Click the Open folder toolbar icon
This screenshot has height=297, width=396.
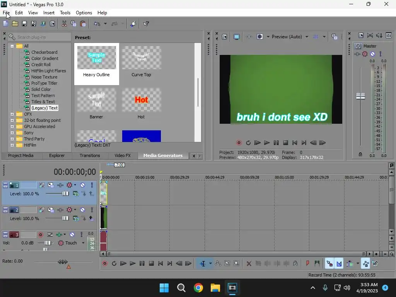15,24
